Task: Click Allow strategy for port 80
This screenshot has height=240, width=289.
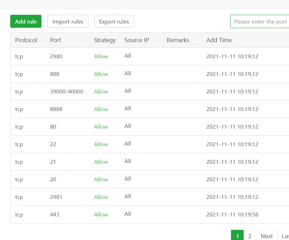Action: pos(101,127)
